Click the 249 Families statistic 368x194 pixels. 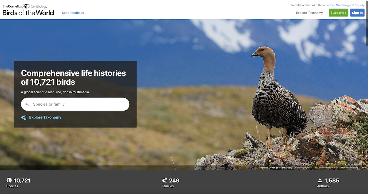point(171,183)
